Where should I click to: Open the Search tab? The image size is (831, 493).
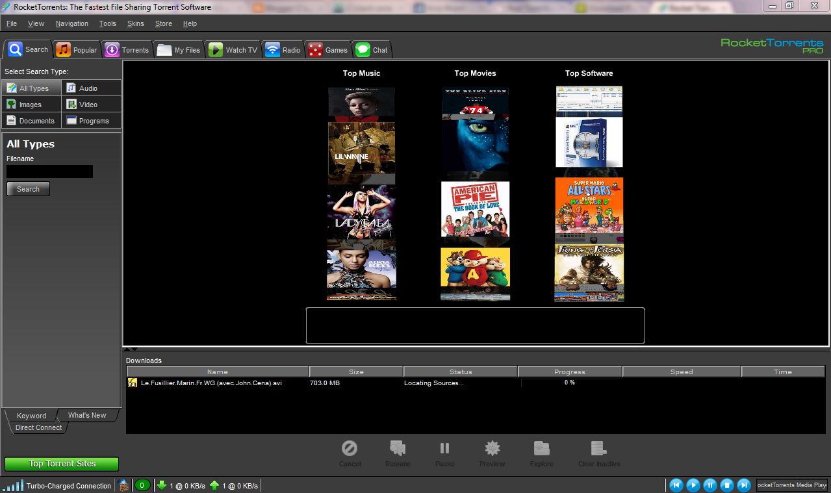tap(28, 49)
